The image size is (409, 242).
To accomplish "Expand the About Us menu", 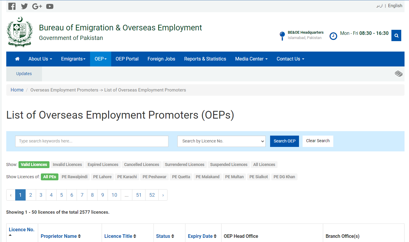I will [40, 59].
